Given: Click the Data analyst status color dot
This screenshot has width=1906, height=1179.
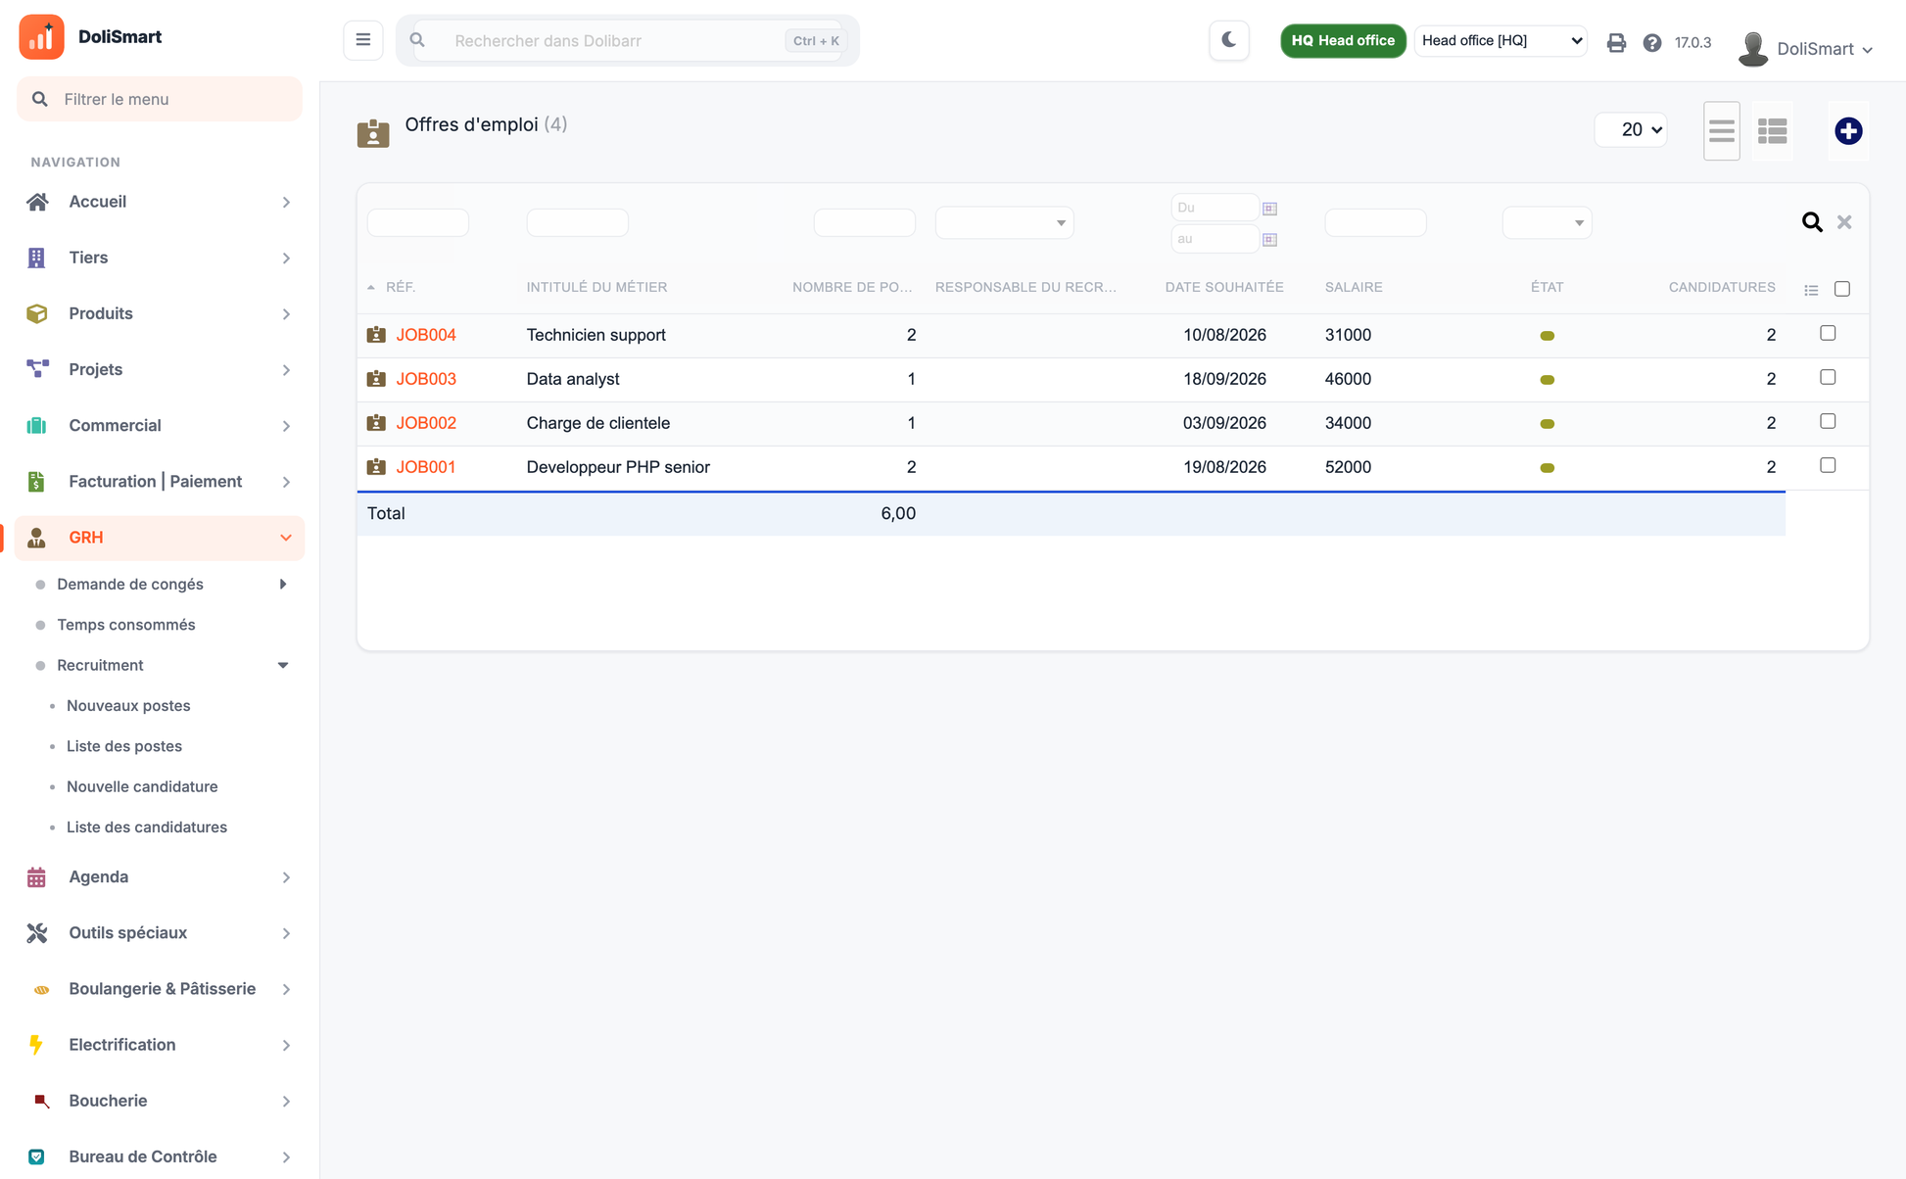Looking at the screenshot, I should click(1548, 380).
